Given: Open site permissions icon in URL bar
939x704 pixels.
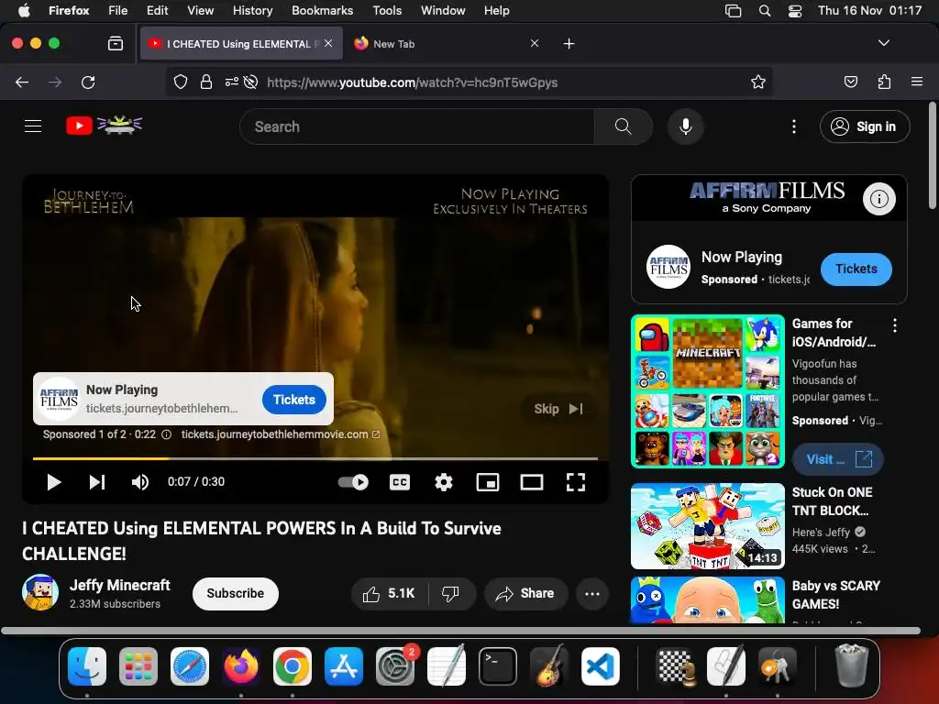Looking at the screenshot, I should [x=232, y=82].
